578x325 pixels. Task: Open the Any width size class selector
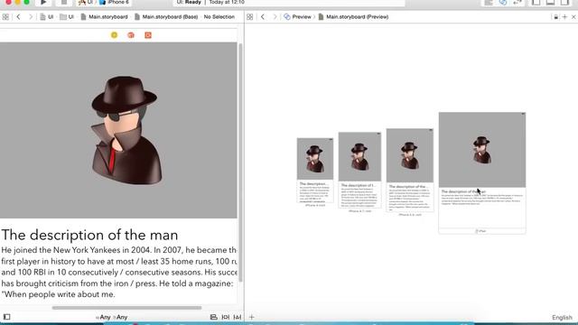coord(103,317)
